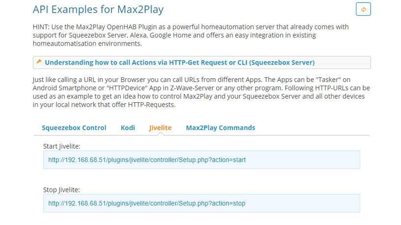Open the Stop Jivelite URL link
401x225 pixels.
coord(147,203)
